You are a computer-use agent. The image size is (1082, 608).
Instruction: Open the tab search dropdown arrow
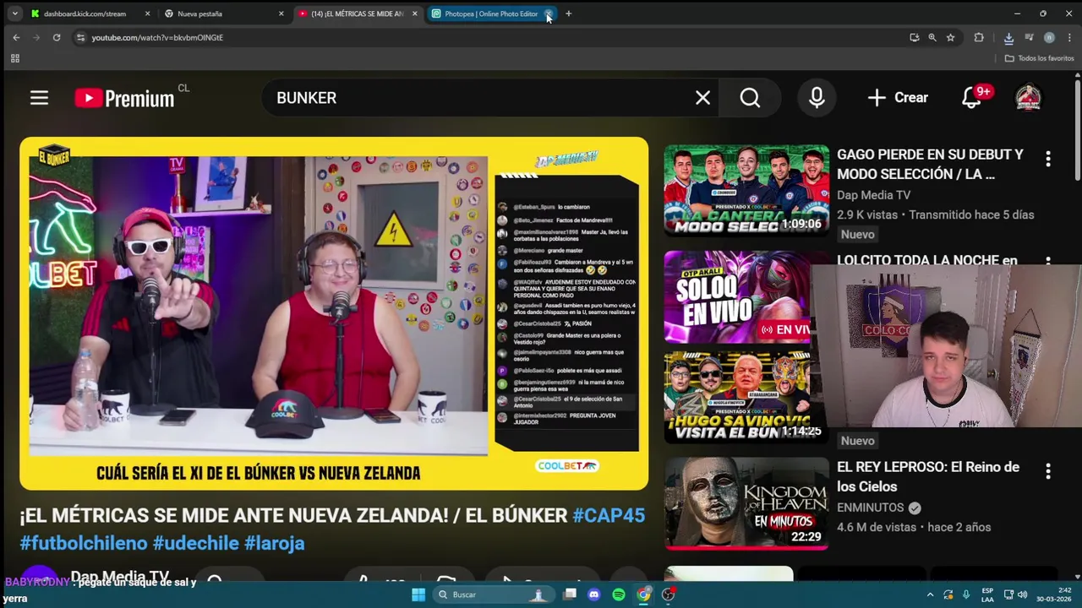14,14
